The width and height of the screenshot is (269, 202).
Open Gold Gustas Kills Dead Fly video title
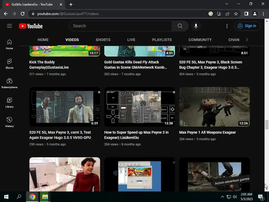coord(135,65)
